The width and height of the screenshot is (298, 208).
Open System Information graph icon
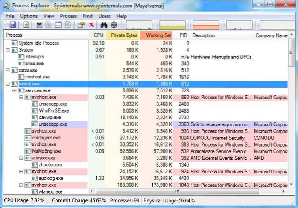[39, 25]
